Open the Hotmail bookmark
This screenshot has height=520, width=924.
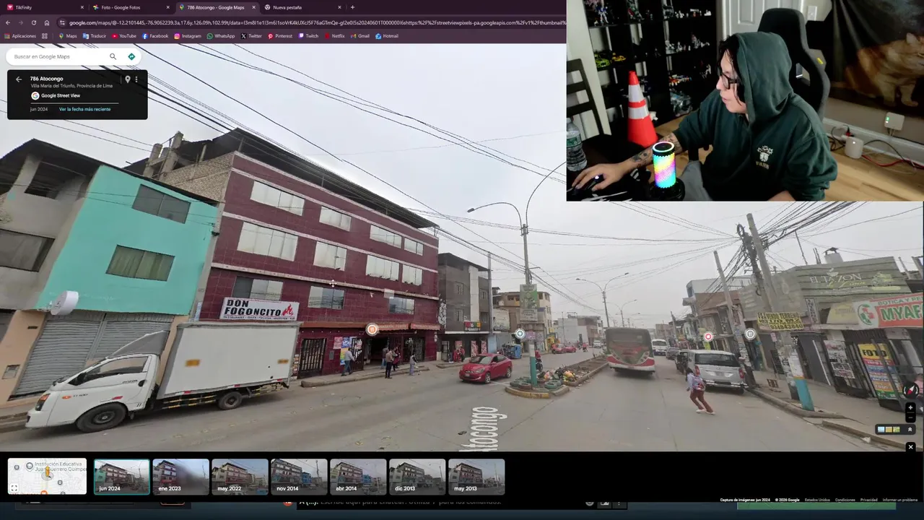click(x=387, y=36)
